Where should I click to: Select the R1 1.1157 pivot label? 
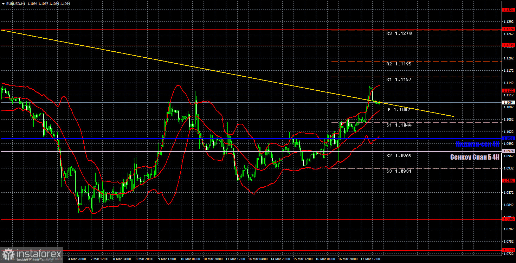399,79
